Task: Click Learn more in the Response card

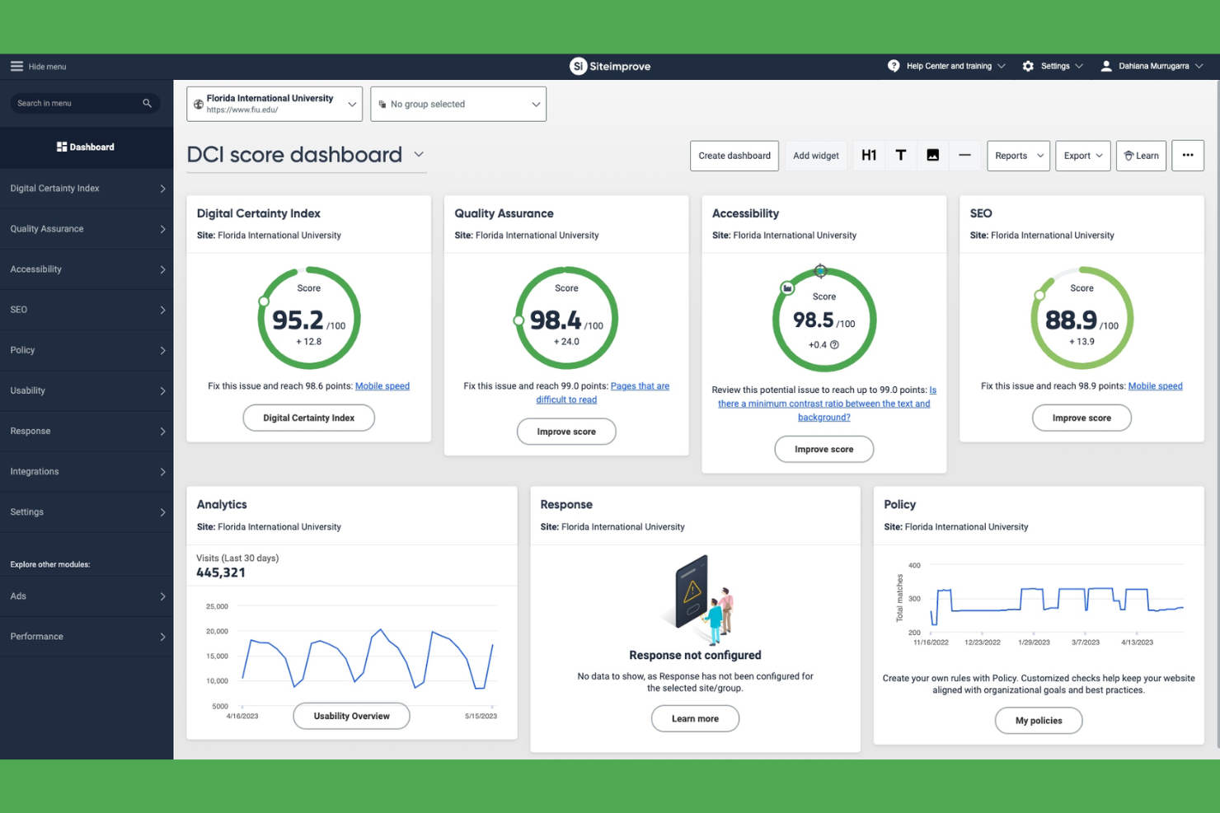Action: coord(695,718)
